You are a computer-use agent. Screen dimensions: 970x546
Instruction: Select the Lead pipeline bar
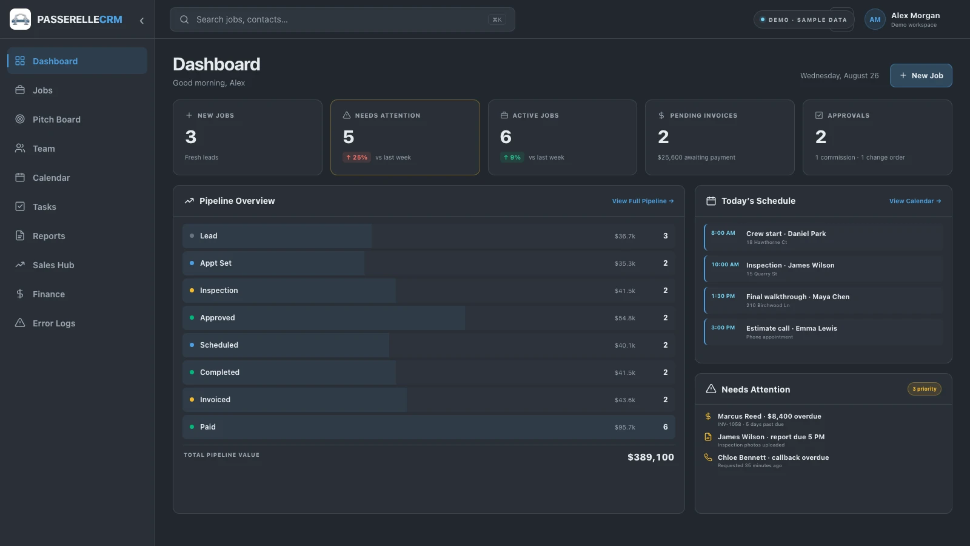coord(429,236)
